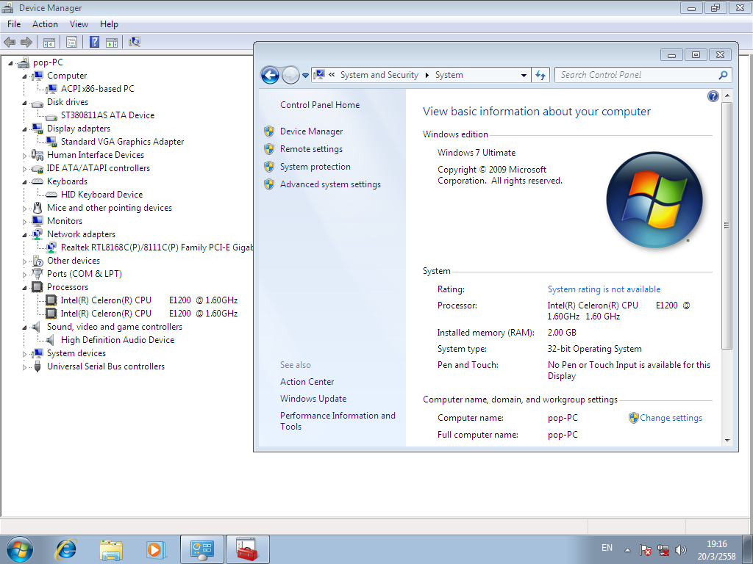Click the System window Forward button

pyautogui.click(x=290, y=75)
